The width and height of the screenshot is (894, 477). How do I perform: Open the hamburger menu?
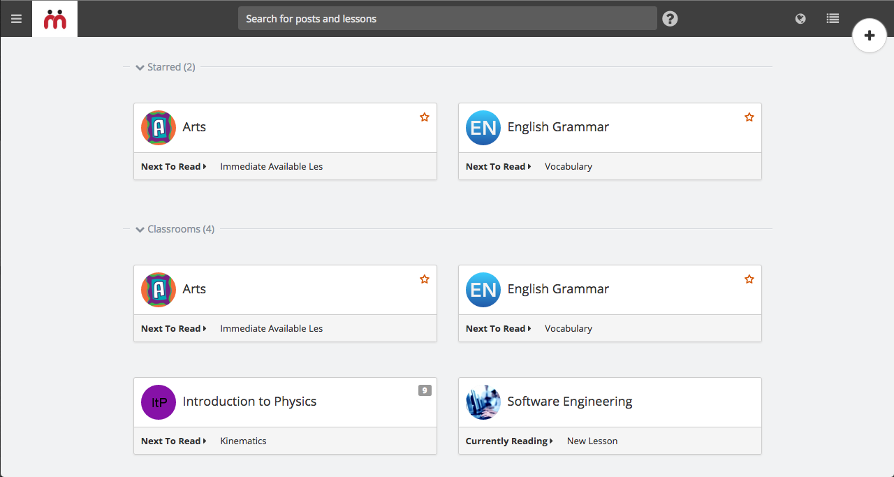click(x=16, y=19)
